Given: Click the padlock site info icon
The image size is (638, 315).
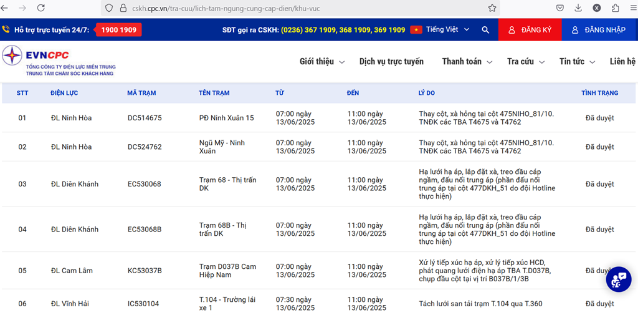Looking at the screenshot, I should pos(123,8).
